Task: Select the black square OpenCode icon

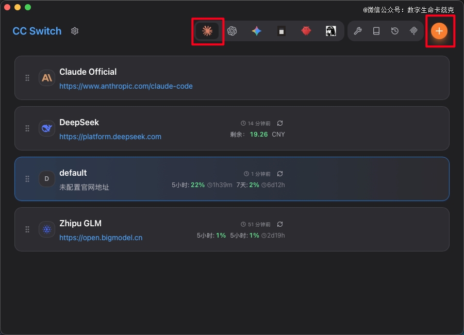Action: click(281, 31)
